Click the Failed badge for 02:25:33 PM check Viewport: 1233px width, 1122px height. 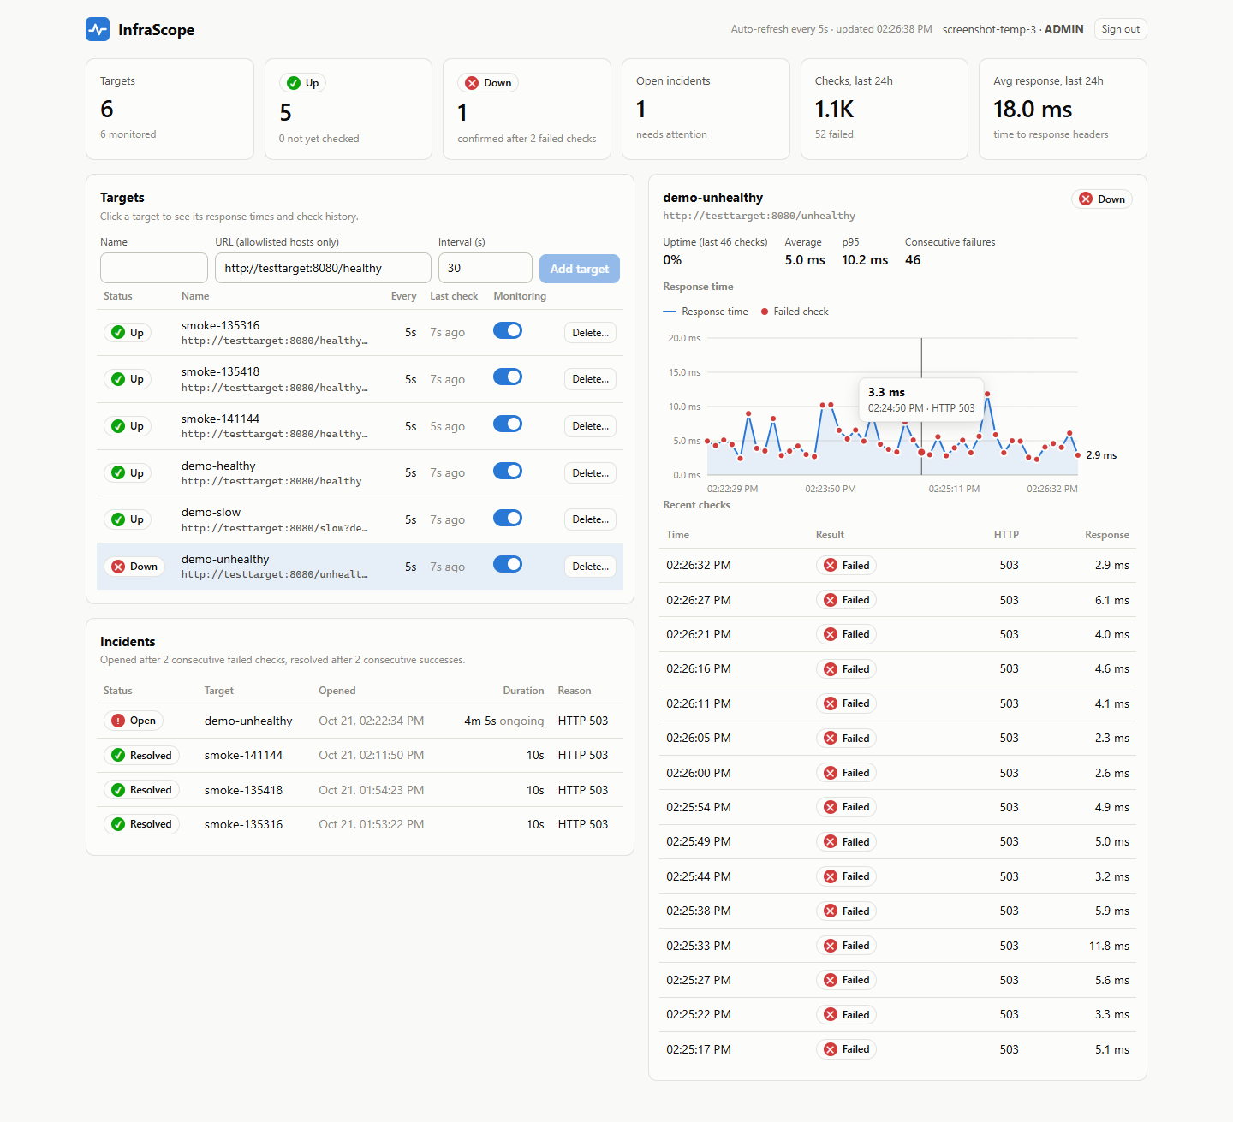[846, 946]
